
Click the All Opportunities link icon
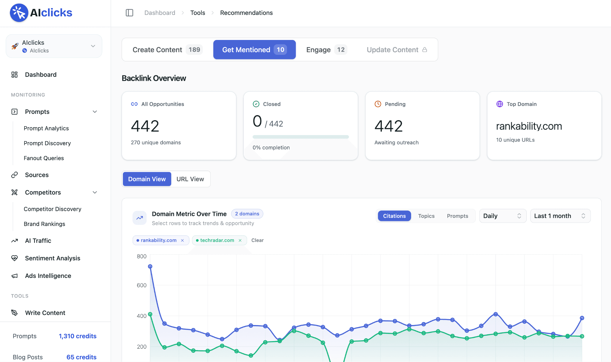[x=134, y=104]
